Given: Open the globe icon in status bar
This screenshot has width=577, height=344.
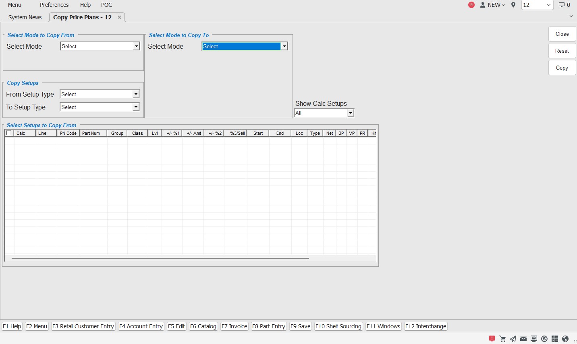Looking at the screenshot, I should (565, 339).
